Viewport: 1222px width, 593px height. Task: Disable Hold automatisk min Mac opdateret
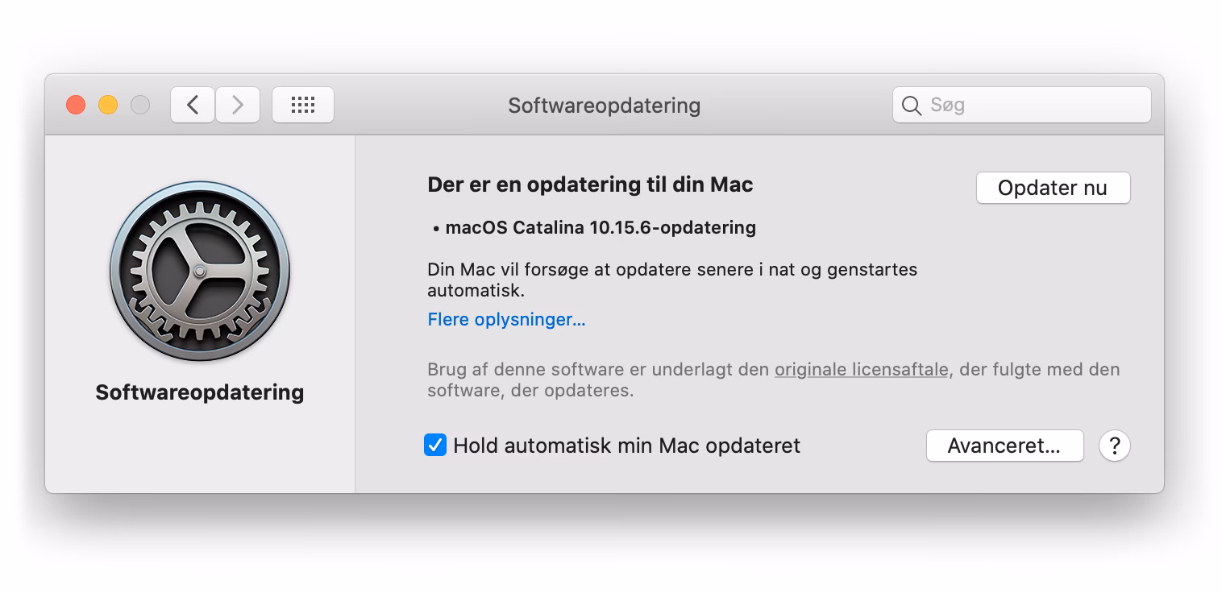(x=435, y=445)
